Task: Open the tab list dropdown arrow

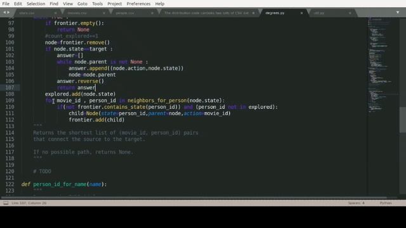Action: click(398, 12)
